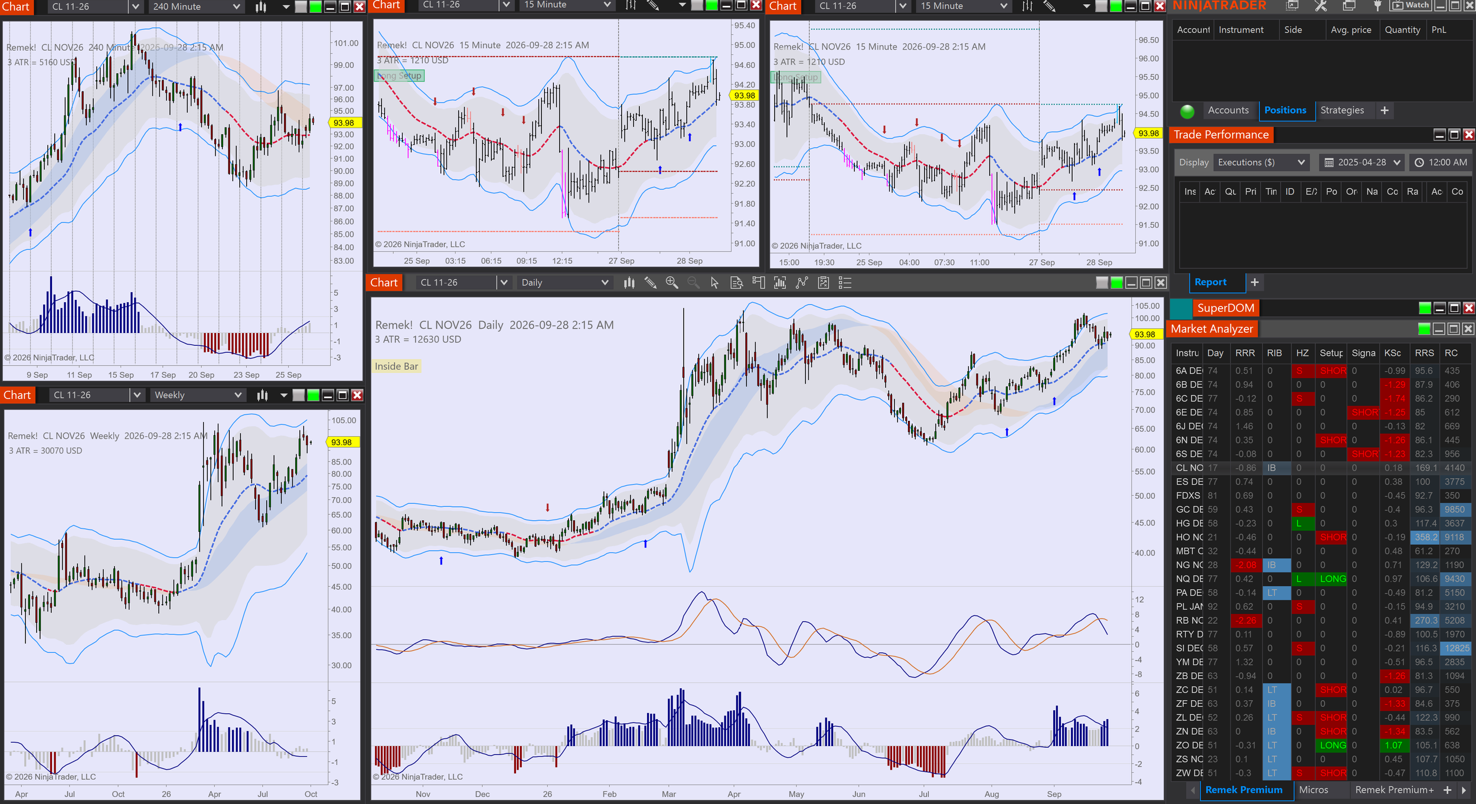Sort Market Analyzer by RRR column header

coord(1245,353)
